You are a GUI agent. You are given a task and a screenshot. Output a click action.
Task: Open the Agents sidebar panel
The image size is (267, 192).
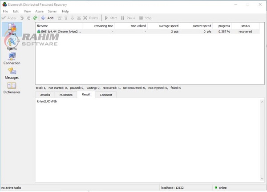pos(12,44)
